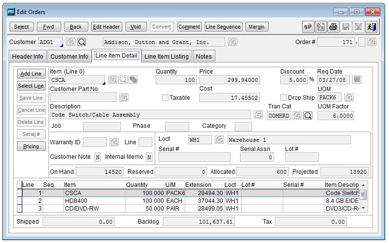Click the red arrow dollar document icon

coord(321,27)
